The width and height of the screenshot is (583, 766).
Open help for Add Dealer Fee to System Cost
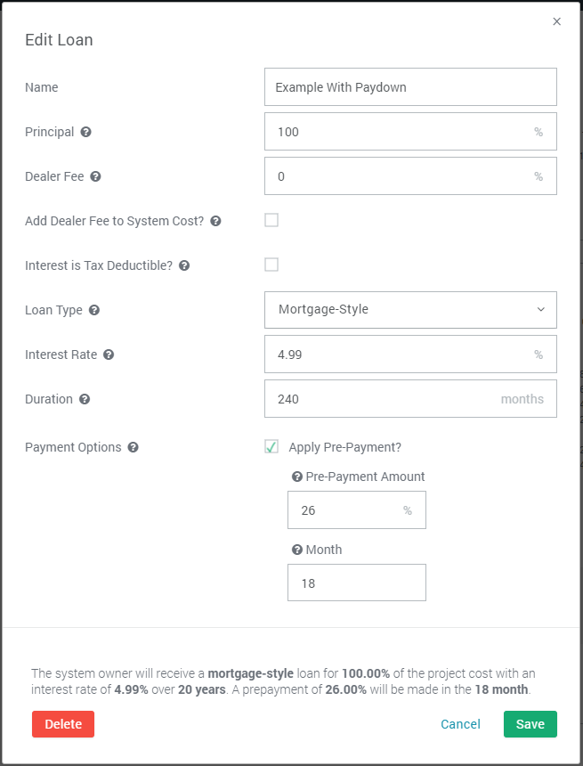point(215,221)
